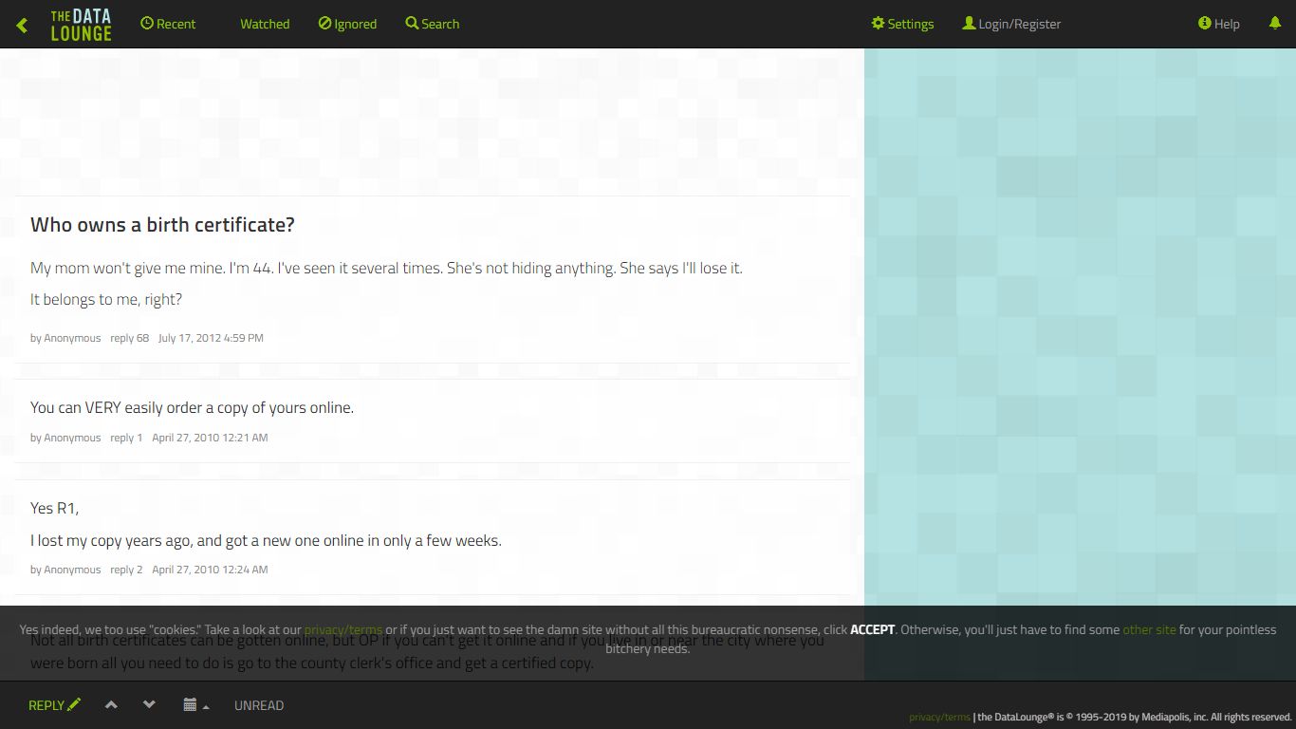Open privacy/terms link in footer
The width and height of the screenshot is (1296, 729).
(939, 717)
